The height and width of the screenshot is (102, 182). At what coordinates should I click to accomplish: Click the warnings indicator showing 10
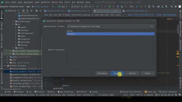[x=169, y=19]
